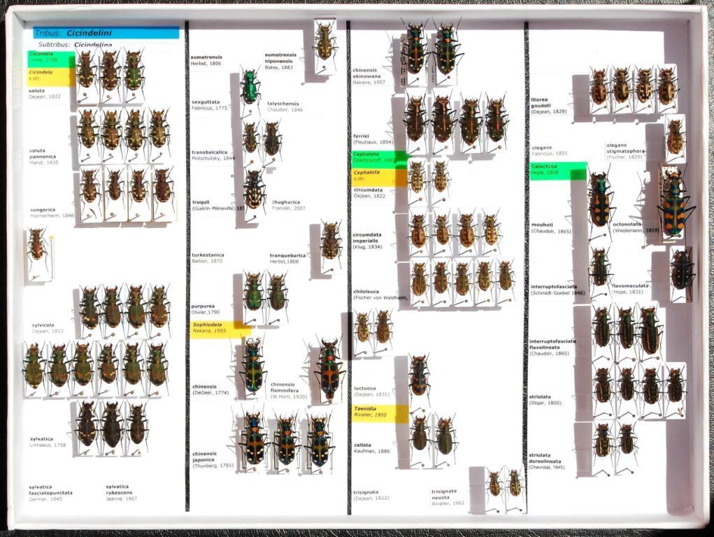Click the sylvatica rubescens text label
This screenshot has width=714, height=537.
(122, 492)
